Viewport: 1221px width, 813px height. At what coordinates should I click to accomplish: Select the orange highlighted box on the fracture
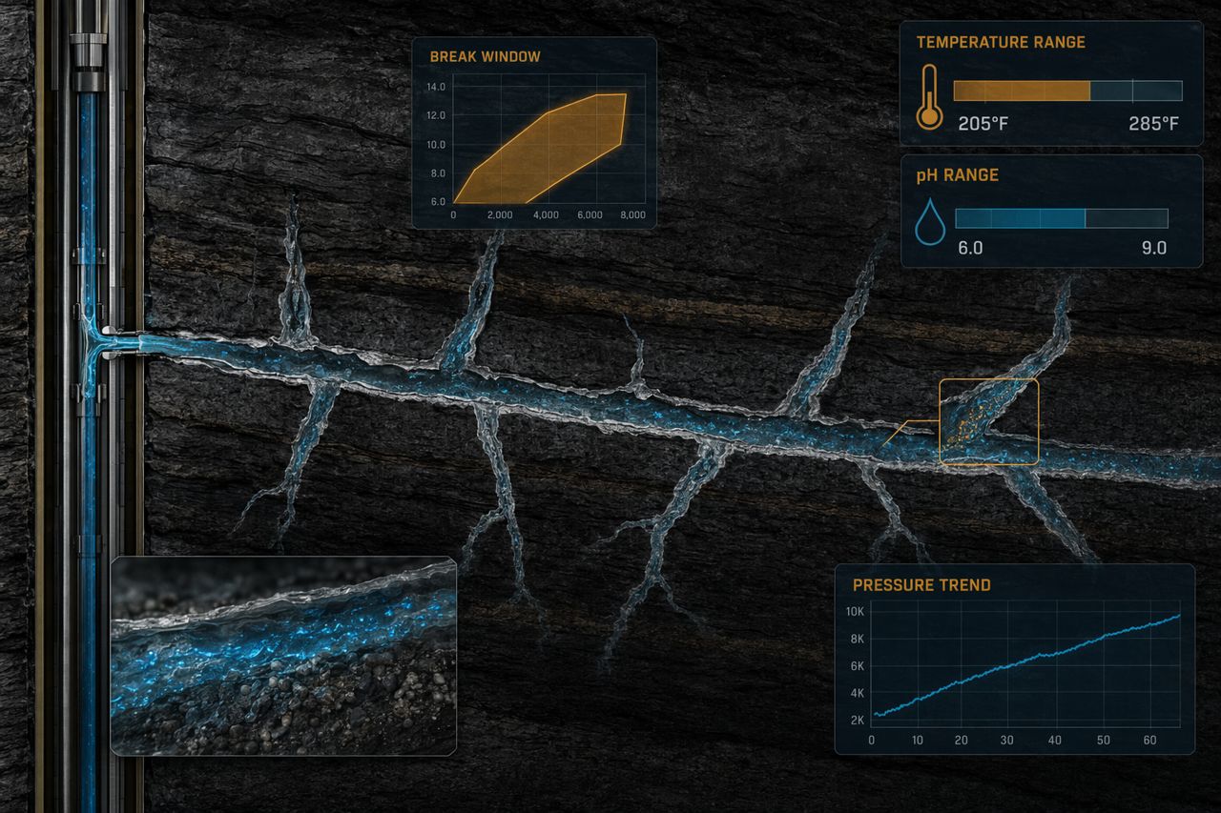988,421
